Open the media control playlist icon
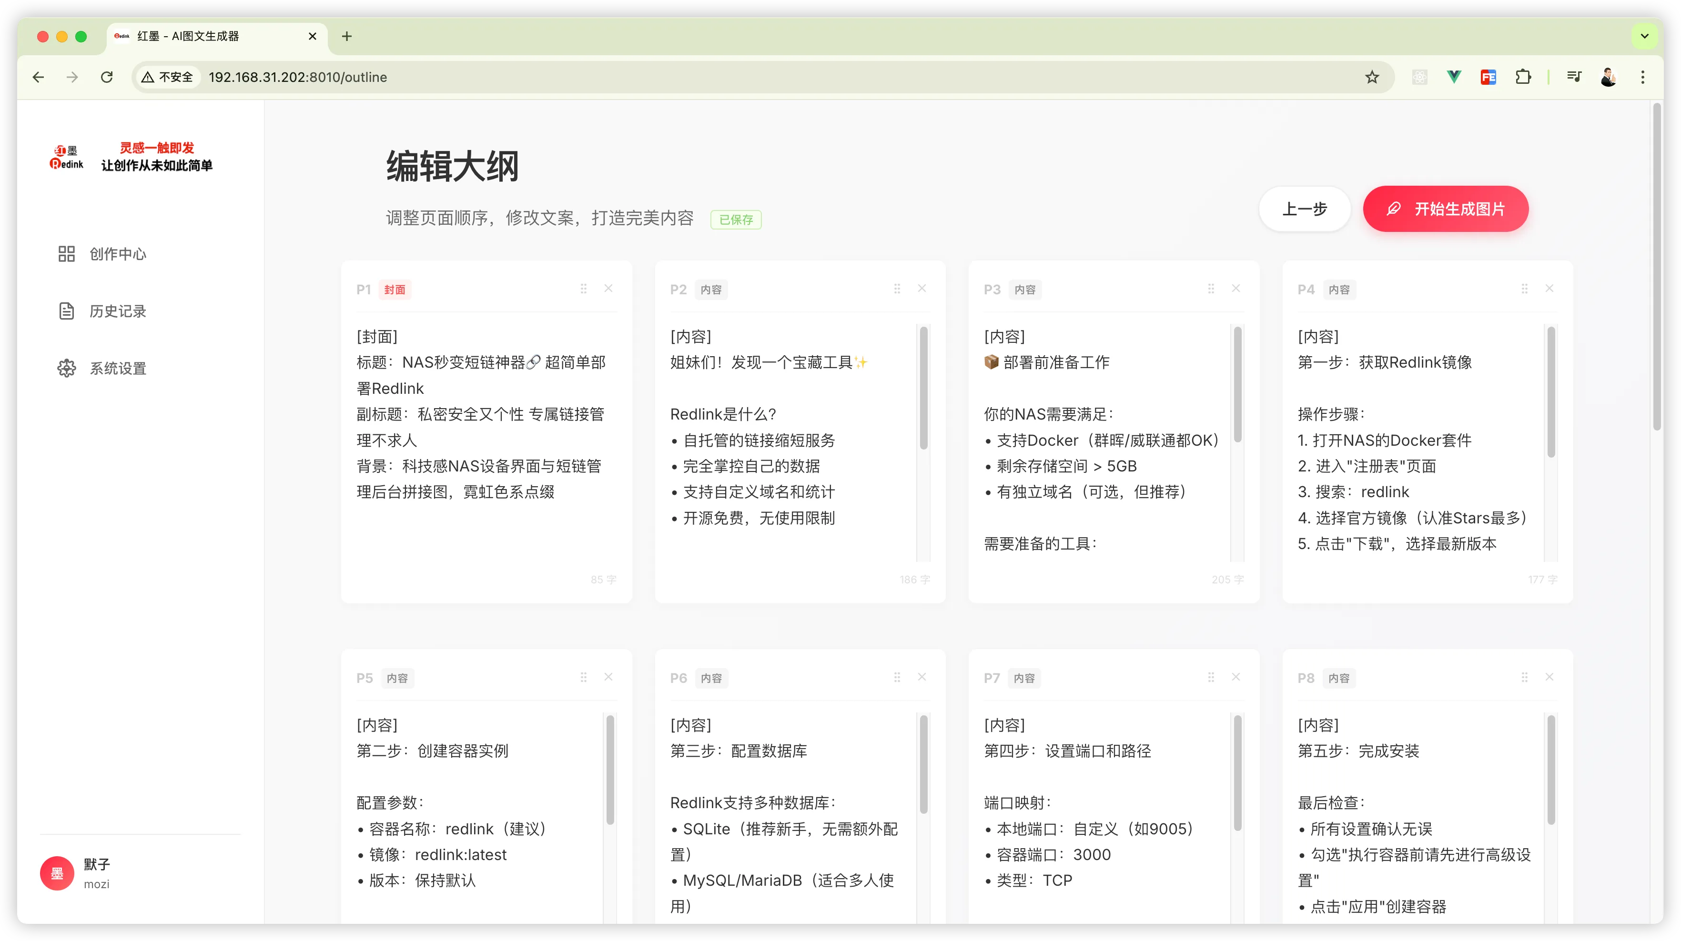Viewport: 1681px width, 941px height. (1574, 77)
